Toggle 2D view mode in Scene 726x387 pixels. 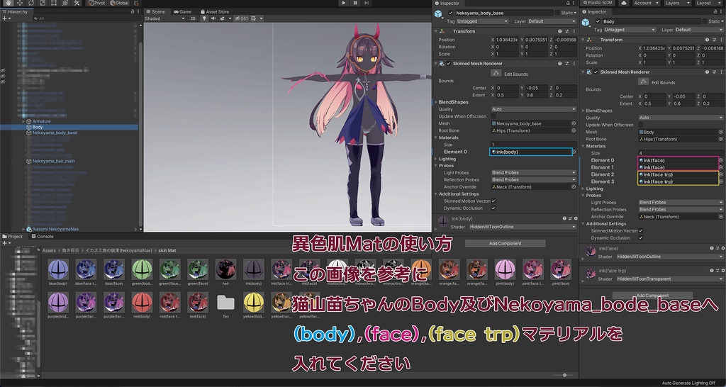tap(193, 18)
